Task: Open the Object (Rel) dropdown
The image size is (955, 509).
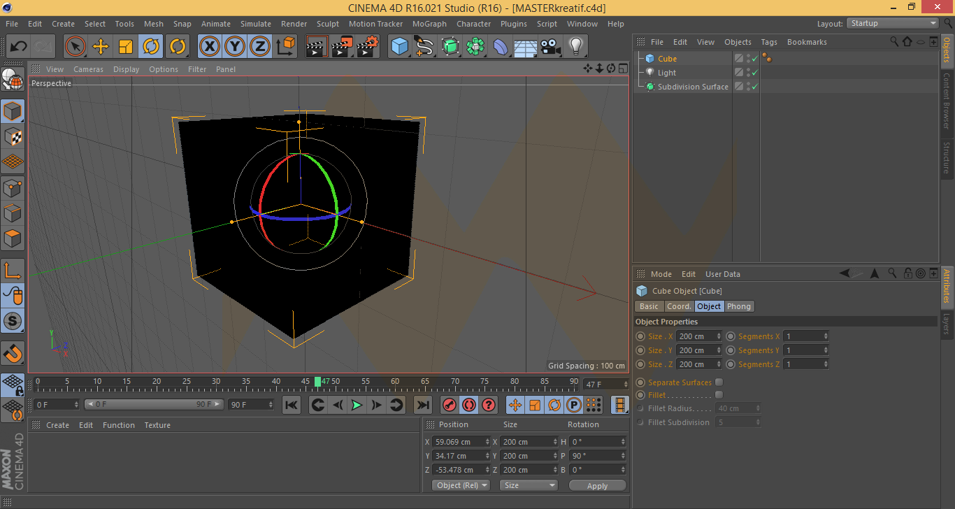Action: tap(461, 485)
